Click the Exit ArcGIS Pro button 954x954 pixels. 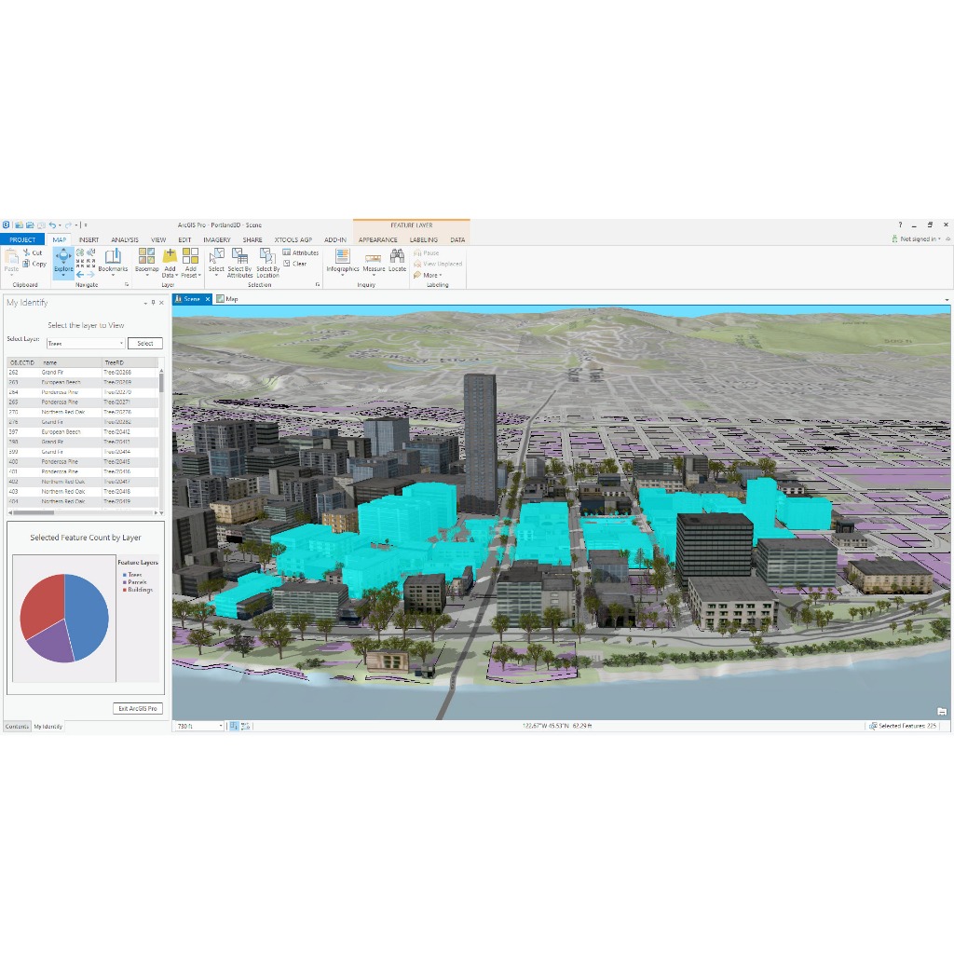138,708
